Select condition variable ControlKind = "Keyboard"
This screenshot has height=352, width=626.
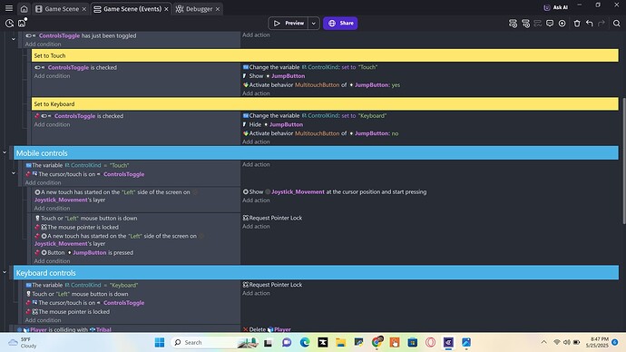82,285
